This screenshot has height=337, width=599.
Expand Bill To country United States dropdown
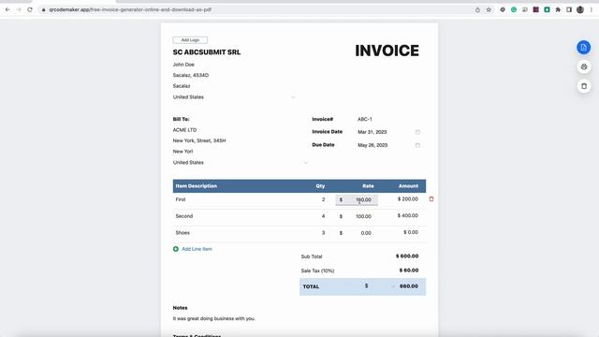click(x=306, y=163)
